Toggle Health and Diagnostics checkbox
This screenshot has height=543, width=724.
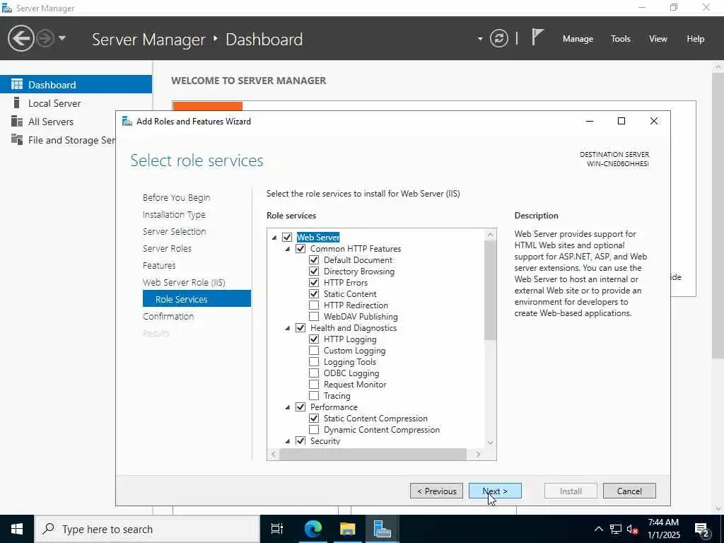pos(300,328)
